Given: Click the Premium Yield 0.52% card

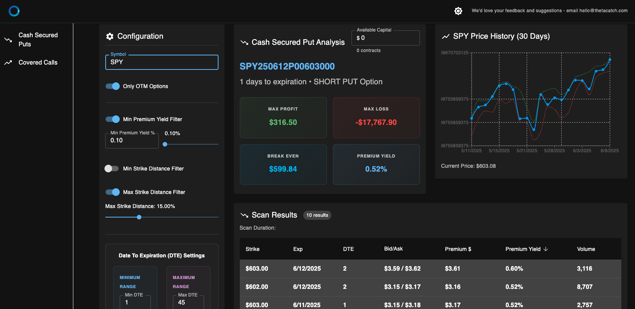Looking at the screenshot, I should (x=376, y=164).
